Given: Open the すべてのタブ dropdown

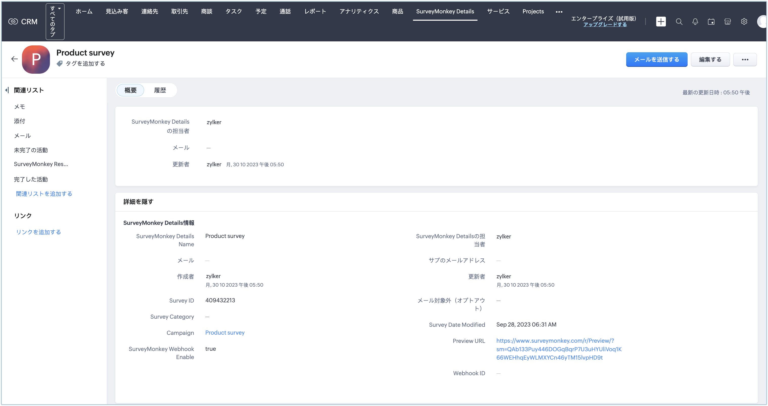Looking at the screenshot, I should click(x=55, y=21).
